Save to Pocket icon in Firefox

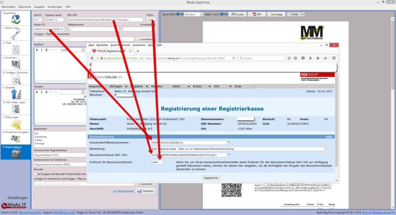click(303, 58)
